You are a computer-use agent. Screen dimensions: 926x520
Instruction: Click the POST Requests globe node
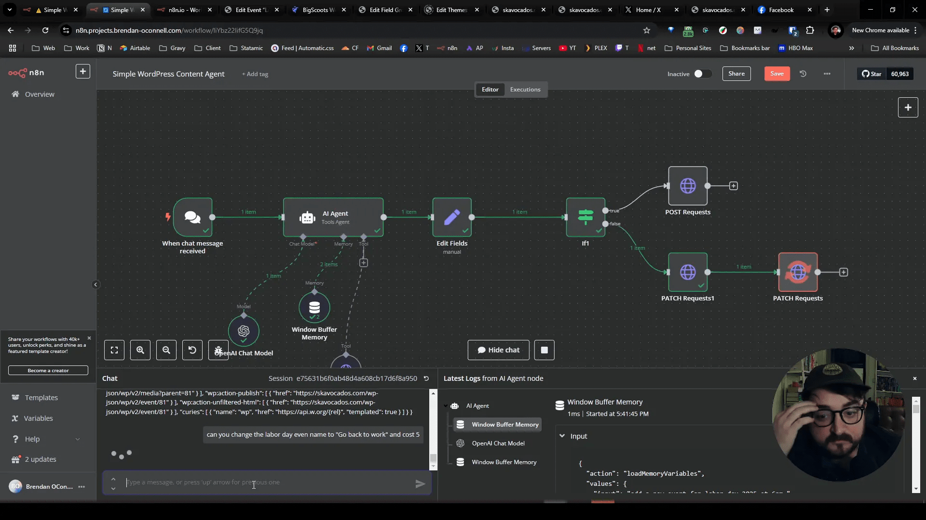click(688, 186)
